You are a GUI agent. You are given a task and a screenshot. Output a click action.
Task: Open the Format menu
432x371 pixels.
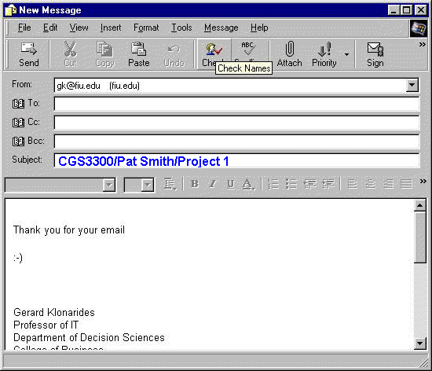(146, 28)
